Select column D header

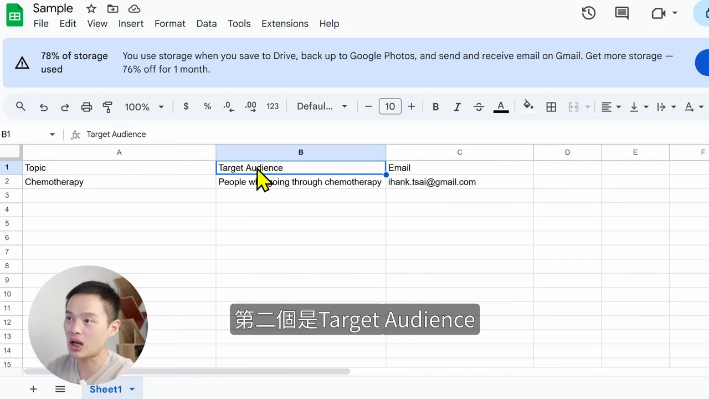(567, 152)
